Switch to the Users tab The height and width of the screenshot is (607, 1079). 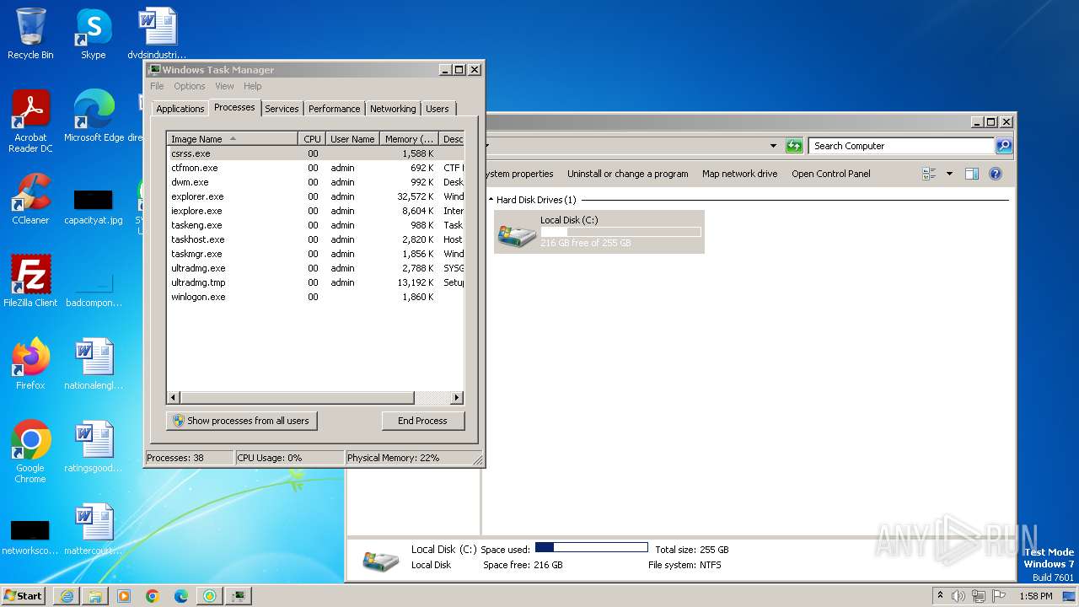437,109
